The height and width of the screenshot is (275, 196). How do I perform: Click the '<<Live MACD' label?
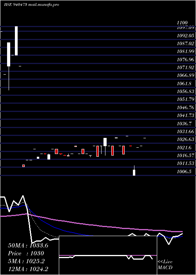[x=165, y=264]
